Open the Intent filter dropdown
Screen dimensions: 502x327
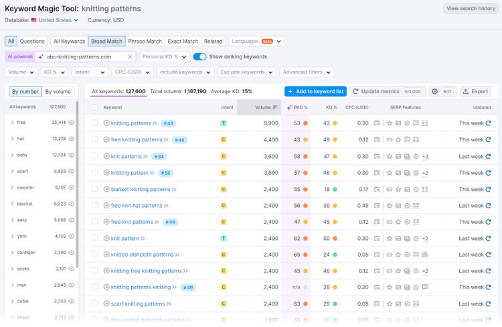pyautogui.click(x=90, y=72)
